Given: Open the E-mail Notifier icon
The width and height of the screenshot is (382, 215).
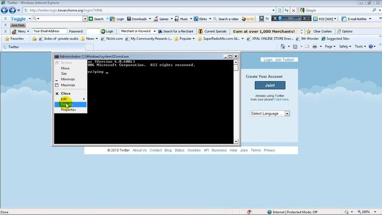Looking at the screenshot, I should coord(344,19).
